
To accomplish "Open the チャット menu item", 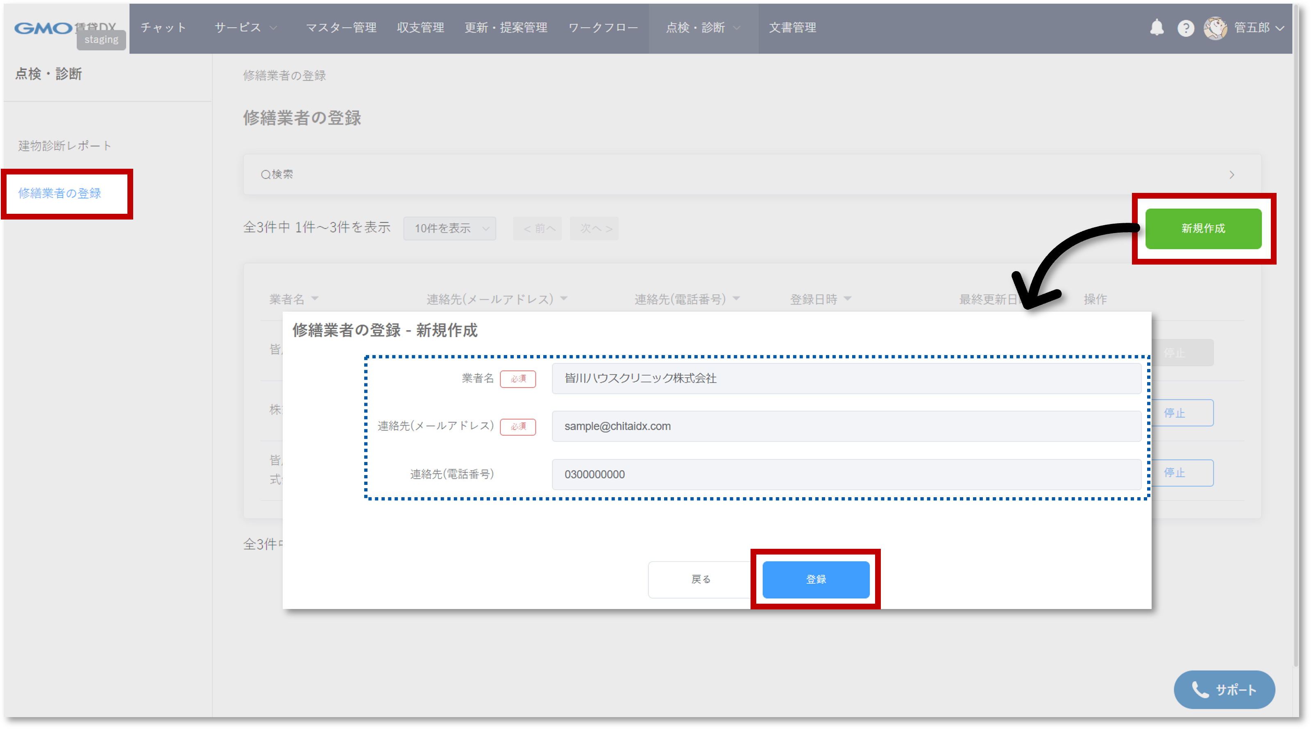I will point(163,27).
